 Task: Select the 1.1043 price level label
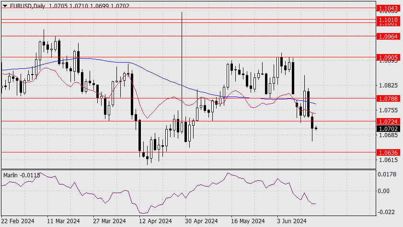click(x=388, y=8)
